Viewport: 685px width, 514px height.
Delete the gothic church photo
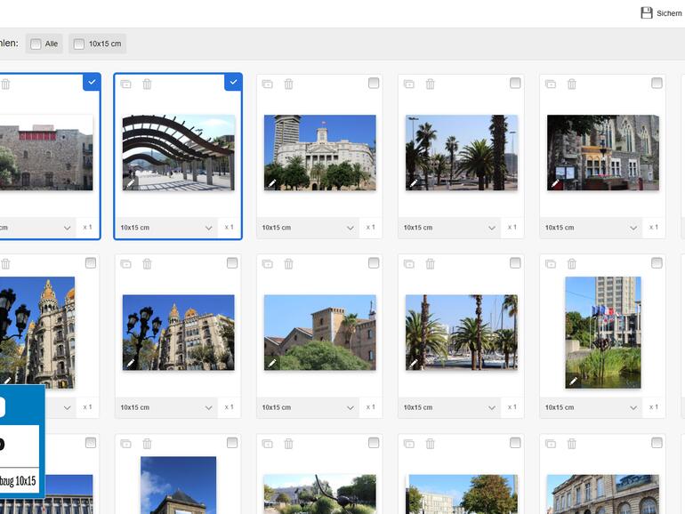pos(572,84)
